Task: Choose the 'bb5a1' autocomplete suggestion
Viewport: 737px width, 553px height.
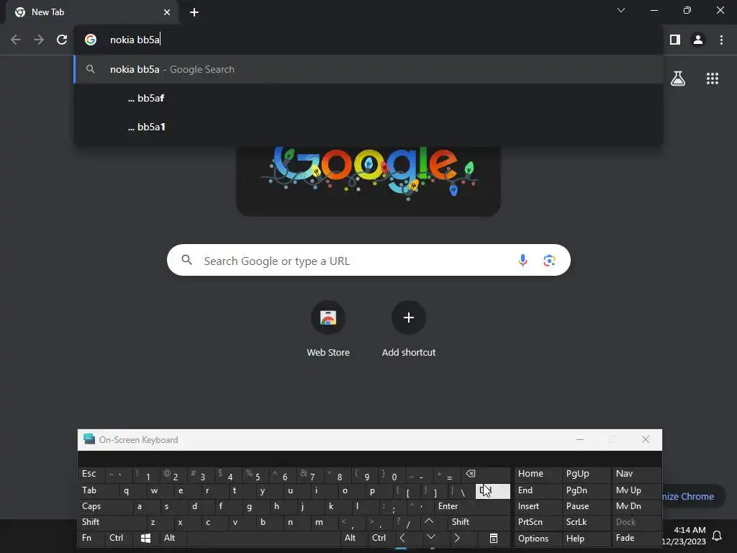Action: (x=368, y=127)
